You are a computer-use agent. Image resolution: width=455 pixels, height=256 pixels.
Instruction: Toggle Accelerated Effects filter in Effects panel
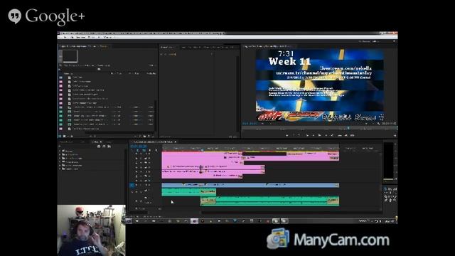tap(99, 146)
